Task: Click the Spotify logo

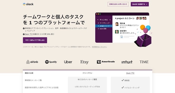Action: (x=51, y=62)
